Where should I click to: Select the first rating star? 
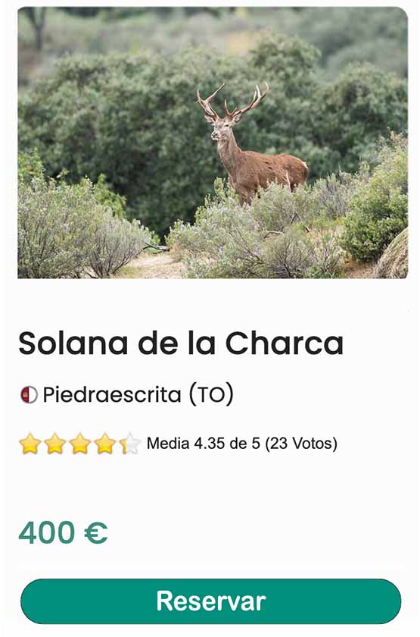pyautogui.click(x=30, y=444)
